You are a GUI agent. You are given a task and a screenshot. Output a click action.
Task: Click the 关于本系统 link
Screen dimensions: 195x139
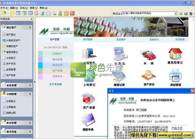coord(55,84)
